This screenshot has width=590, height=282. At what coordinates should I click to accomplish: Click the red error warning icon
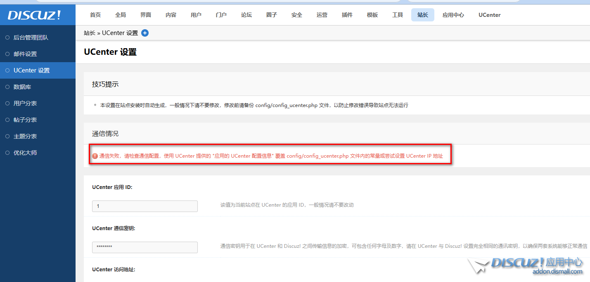point(95,156)
